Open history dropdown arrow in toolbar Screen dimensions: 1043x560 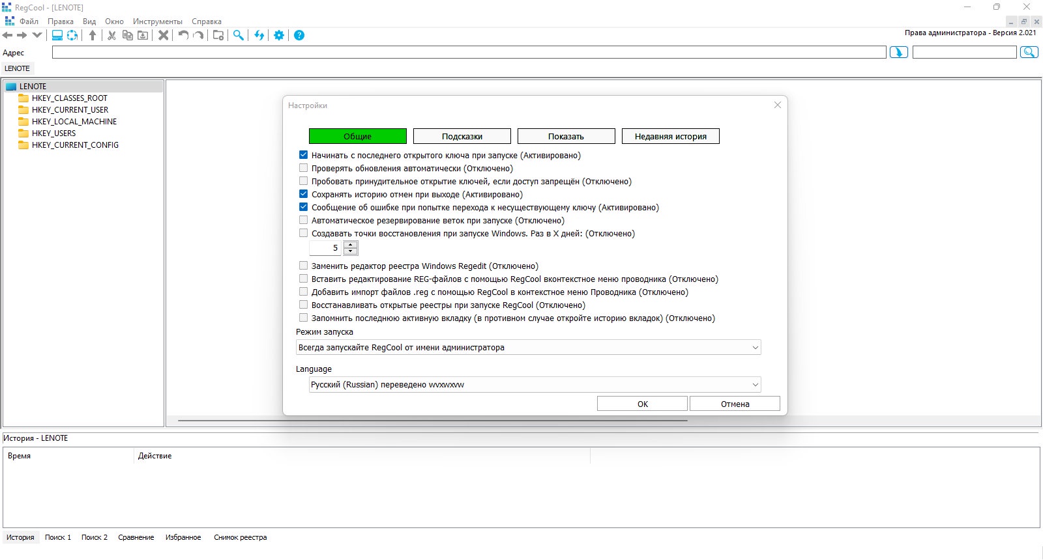(x=37, y=35)
